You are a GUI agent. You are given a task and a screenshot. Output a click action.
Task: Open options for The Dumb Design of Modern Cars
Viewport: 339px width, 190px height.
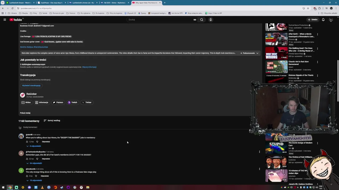[317, 143]
